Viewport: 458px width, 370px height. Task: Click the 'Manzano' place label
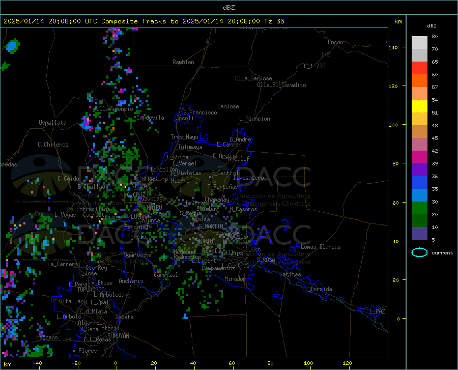tap(47, 337)
